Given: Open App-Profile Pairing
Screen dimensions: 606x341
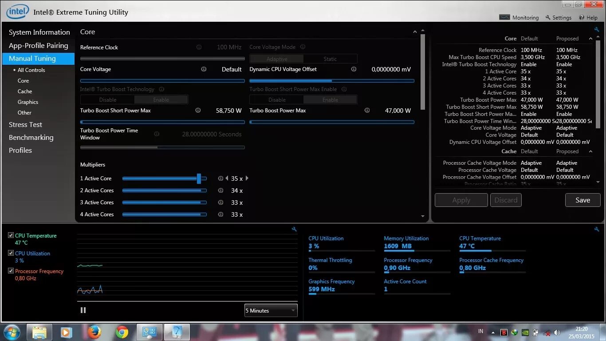Looking at the screenshot, I should coord(39,46).
